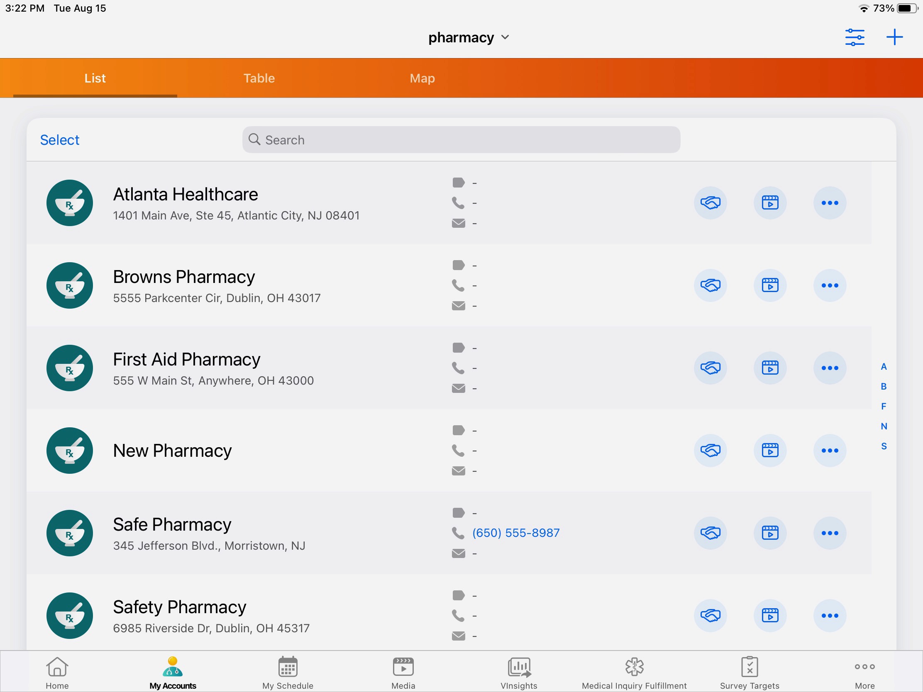Open media for Browns Pharmacy
Viewport: 923px width, 692px height.
coord(770,285)
